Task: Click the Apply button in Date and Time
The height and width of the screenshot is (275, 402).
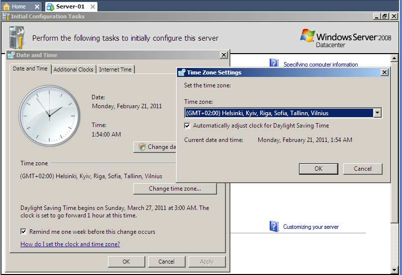Action: (x=207, y=262)
